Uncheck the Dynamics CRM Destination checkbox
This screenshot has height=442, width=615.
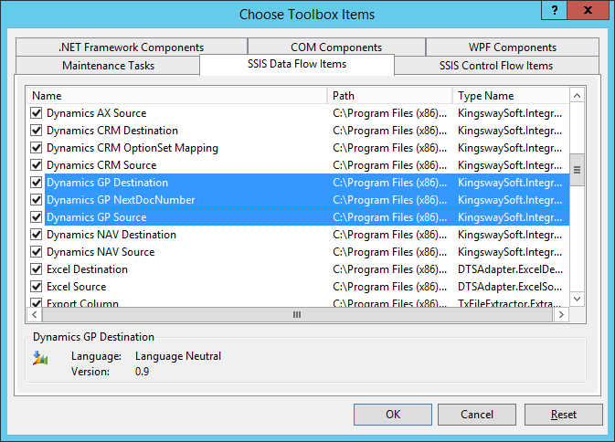[36, 131]
